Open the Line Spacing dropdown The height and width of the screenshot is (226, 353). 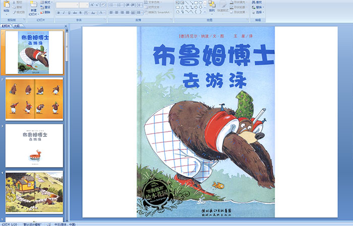pos(139,5)
